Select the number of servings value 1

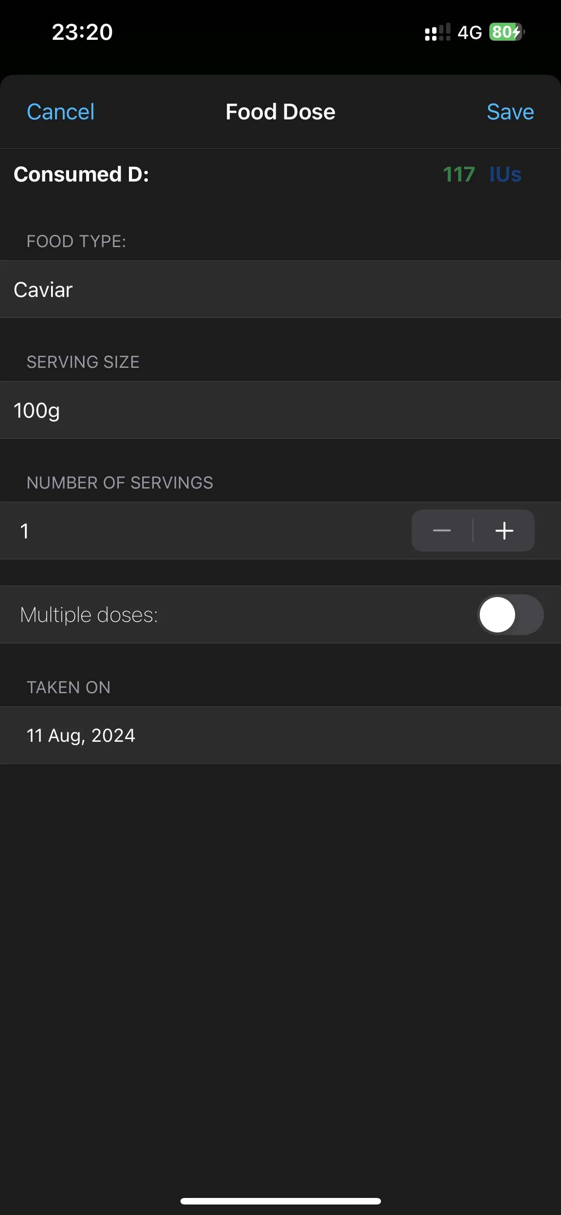[x=25, y=531]
